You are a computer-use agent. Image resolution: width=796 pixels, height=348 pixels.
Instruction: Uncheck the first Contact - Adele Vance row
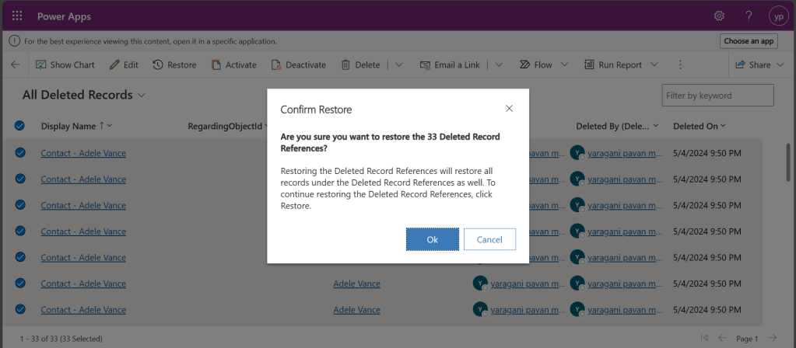click(20, 153)
